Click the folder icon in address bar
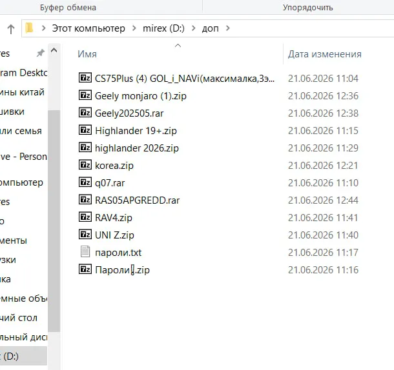 click(x=29, y=28)
